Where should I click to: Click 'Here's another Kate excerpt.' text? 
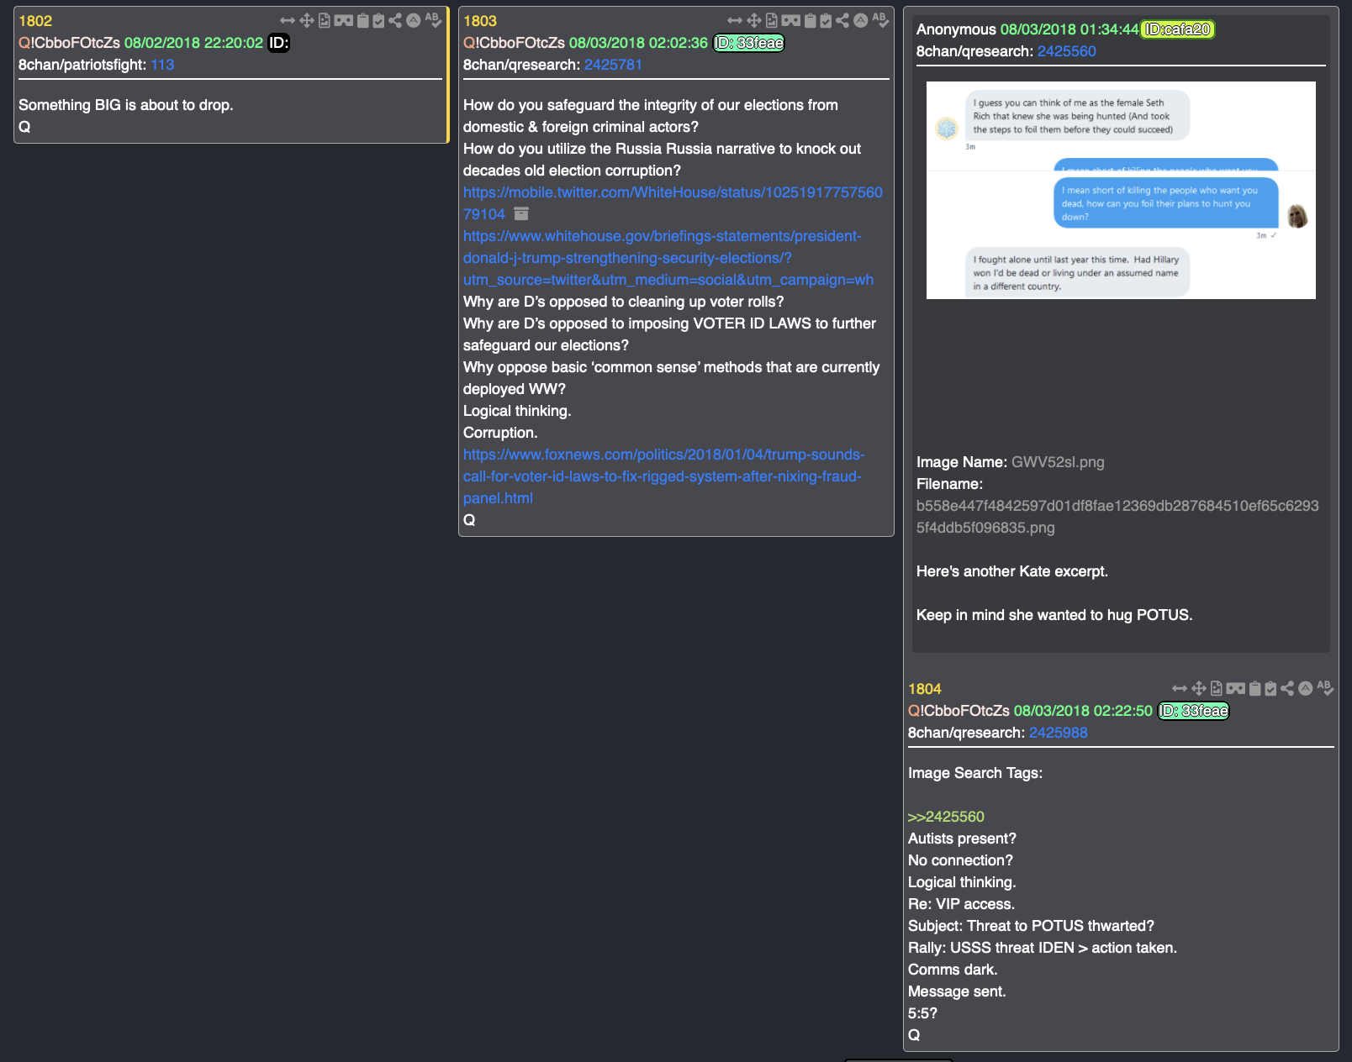[x=1012, y=571]
